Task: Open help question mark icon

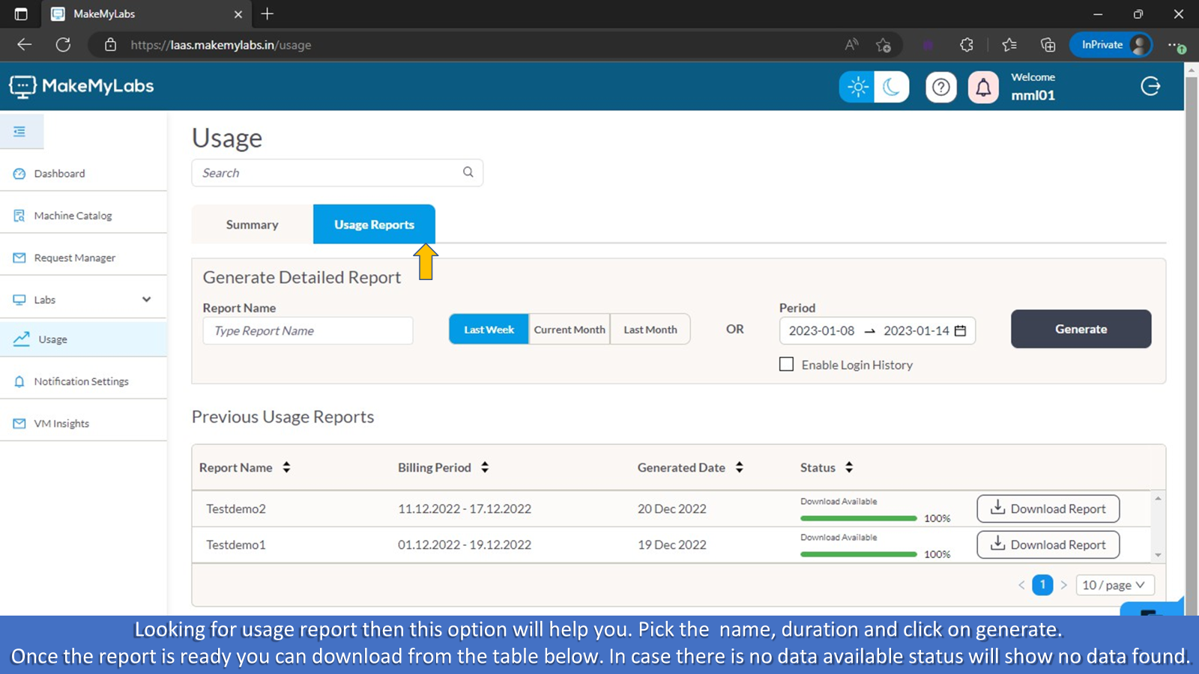Action: 941,88
